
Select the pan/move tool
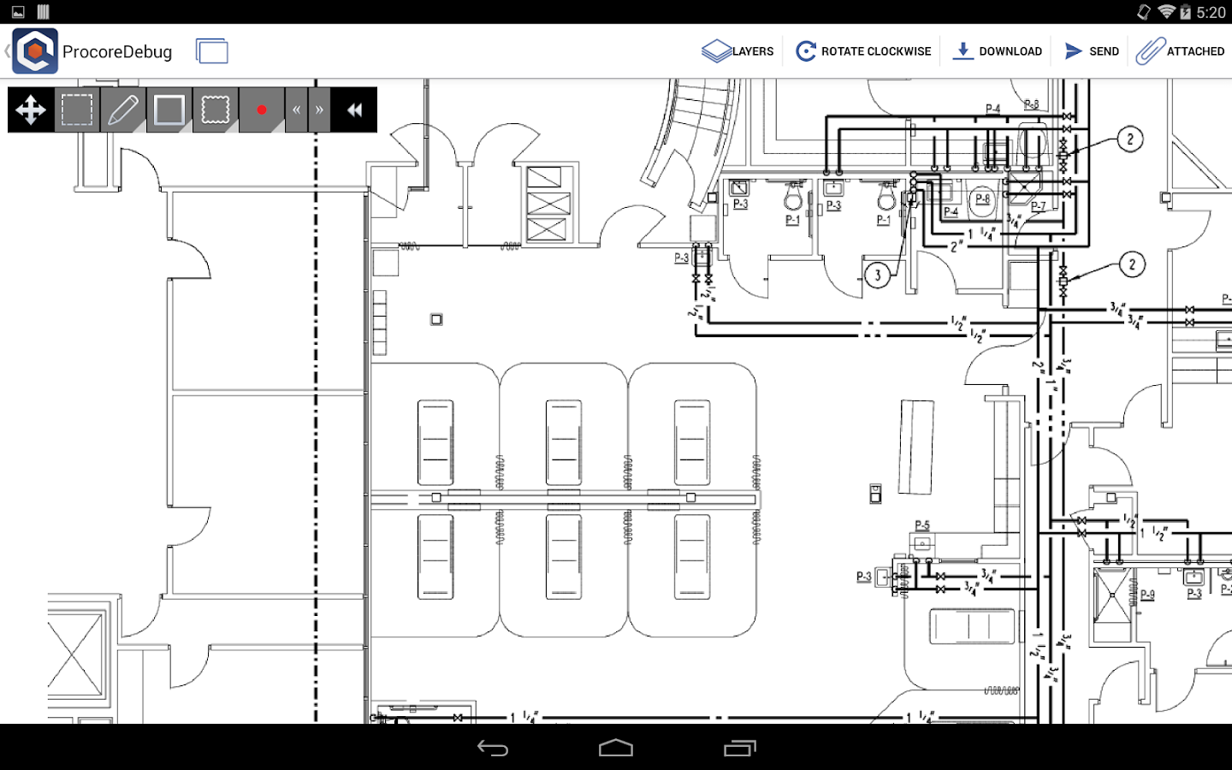tap(31, 110)
